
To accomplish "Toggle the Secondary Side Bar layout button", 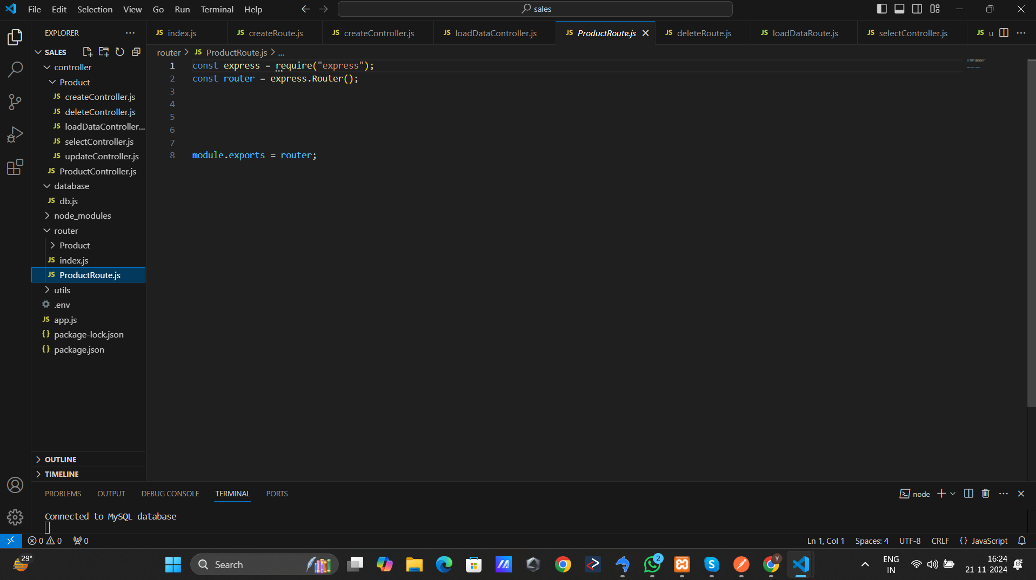I will point(917,9).
